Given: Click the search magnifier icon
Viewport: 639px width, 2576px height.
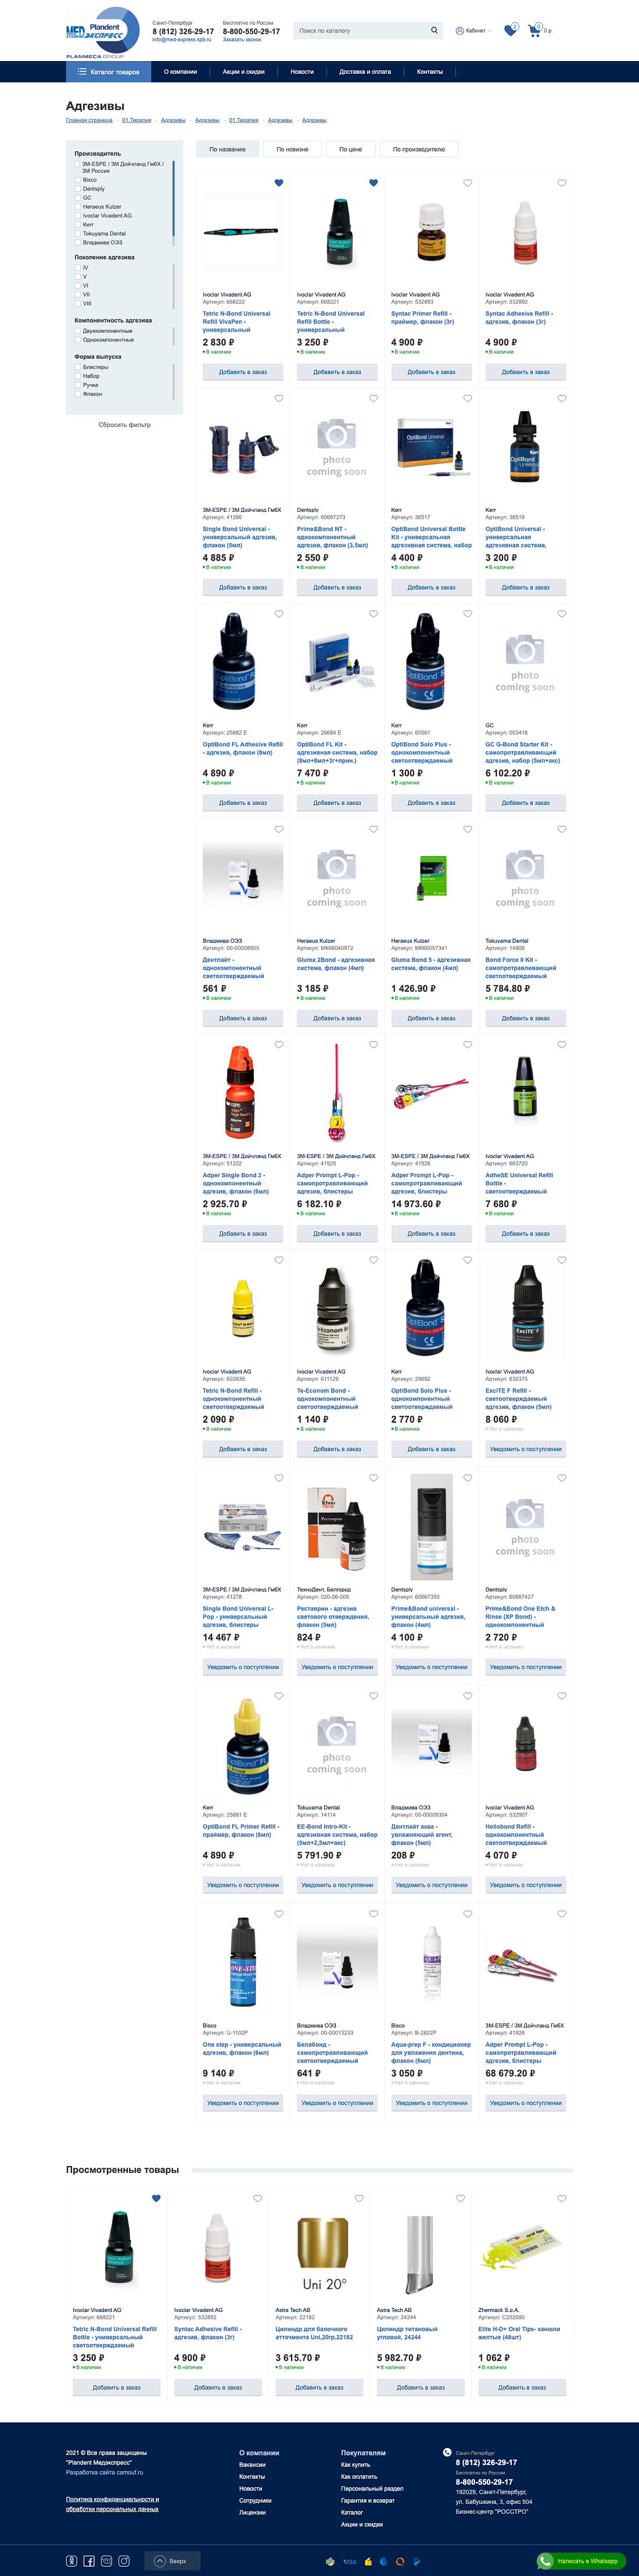Looking at the screenshot, I should pos(435,30).
